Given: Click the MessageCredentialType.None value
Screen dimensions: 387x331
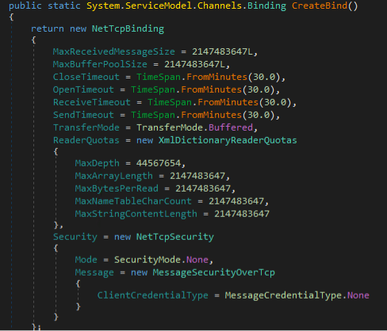Looking at the screenshot, I should point(297,295).
